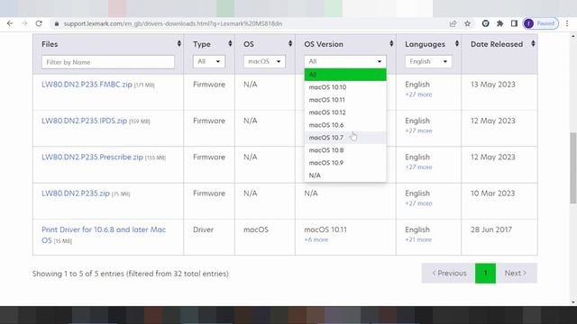The height and width of the screenshot is (324, 577).
Task: Download LW80.DN2.P235.Prescribe.zip file
Action: pos(92,157)
